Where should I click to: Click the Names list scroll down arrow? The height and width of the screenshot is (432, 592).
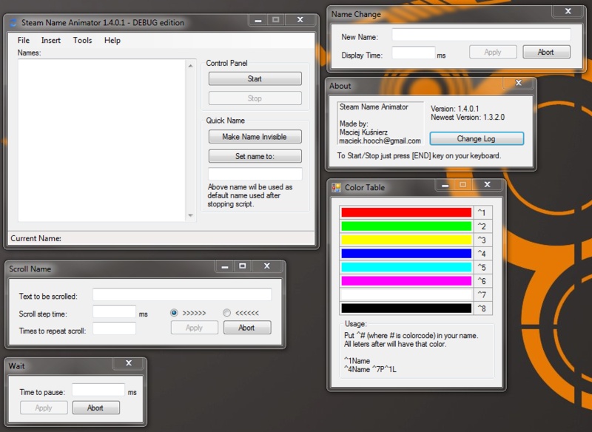pyautogui.click(x=191, y=215)
